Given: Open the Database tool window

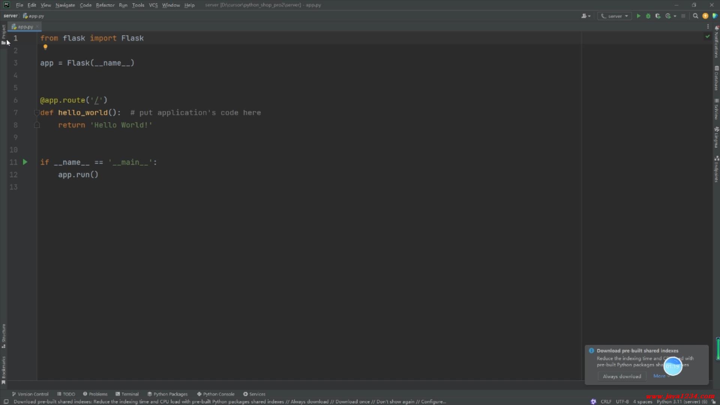Looking at the screenshot, I should (716, 78).
